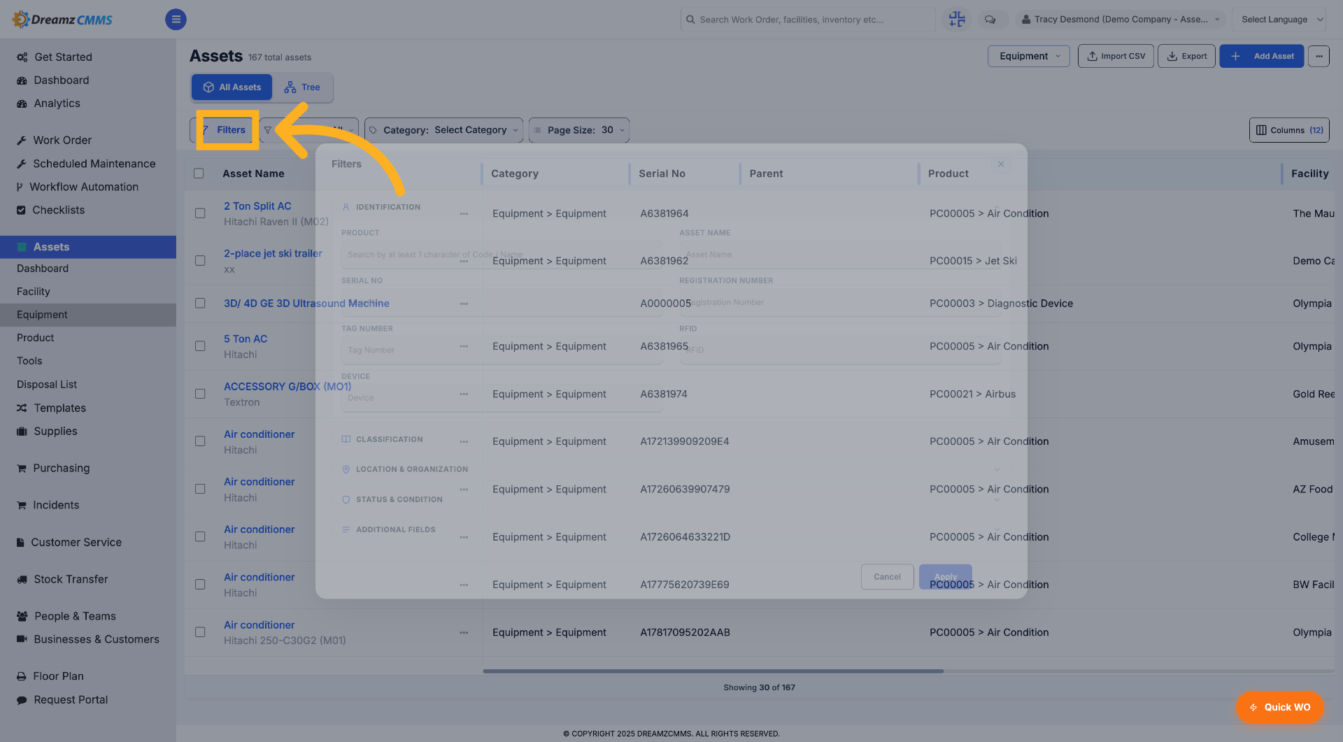This screenshot has height=742, width=1343.
Task: Click the Filters button
Action: 224,130
